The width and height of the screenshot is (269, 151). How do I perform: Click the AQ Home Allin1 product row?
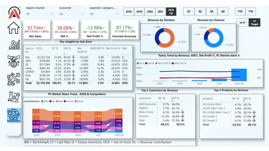[x=229, y=104]
